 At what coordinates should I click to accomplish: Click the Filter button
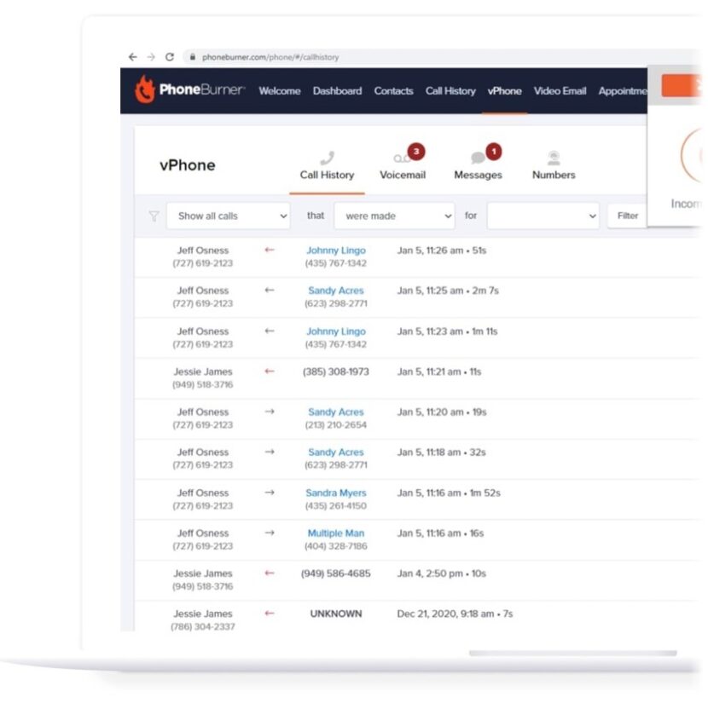click(x=627, y=216)
